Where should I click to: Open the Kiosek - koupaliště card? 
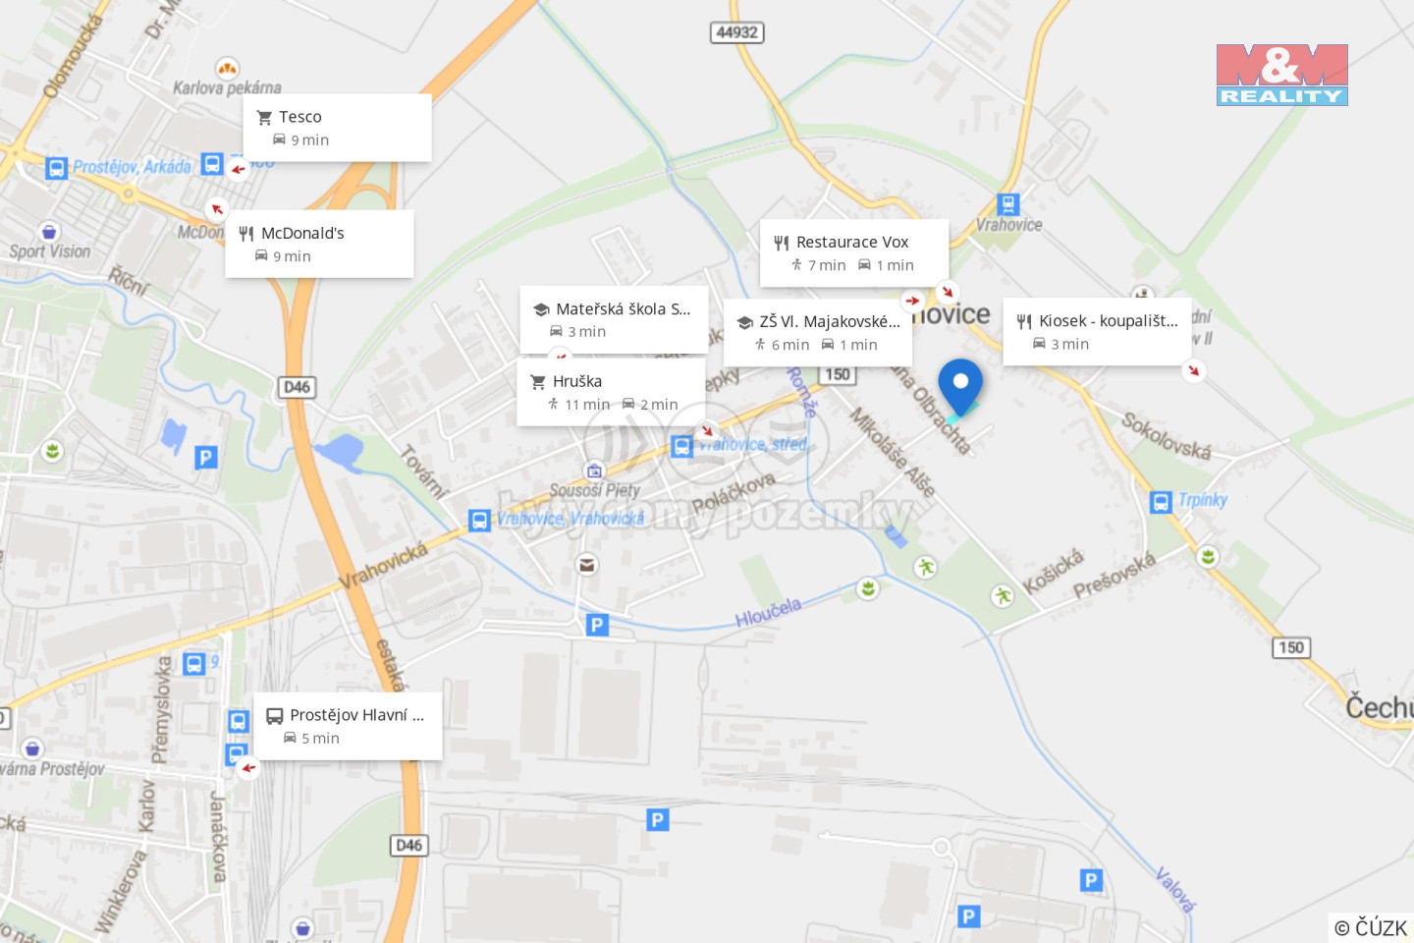(x=1097, y=331)
